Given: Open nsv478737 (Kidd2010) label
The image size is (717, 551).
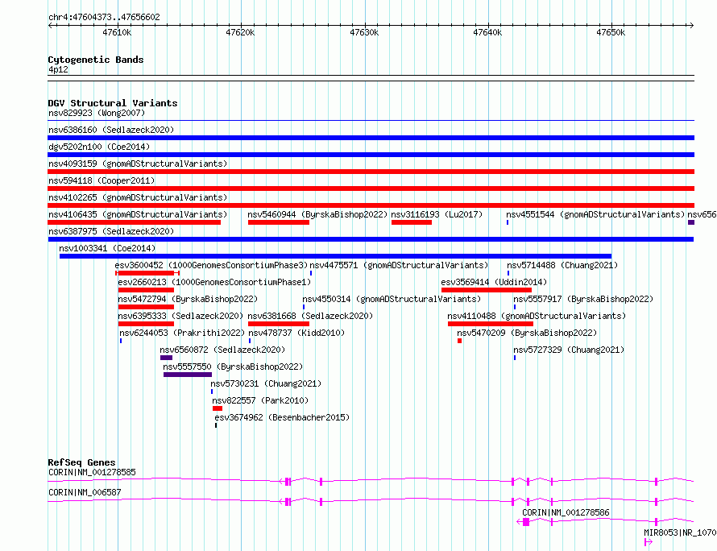Looking at the screenshot, I should point(296,333).
